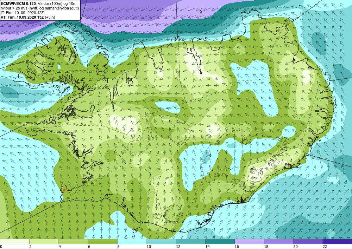
Task: Choose the 6–8 m/s olive green legend swatch
Action: (102, 241)
